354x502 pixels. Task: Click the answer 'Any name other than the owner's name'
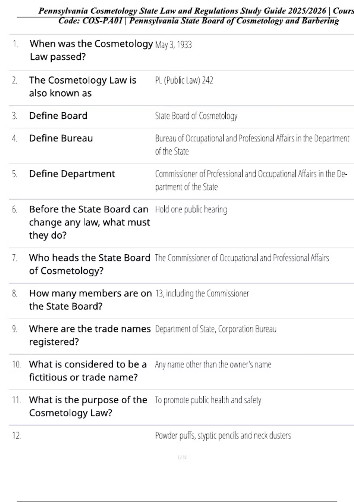click(213, 364)
